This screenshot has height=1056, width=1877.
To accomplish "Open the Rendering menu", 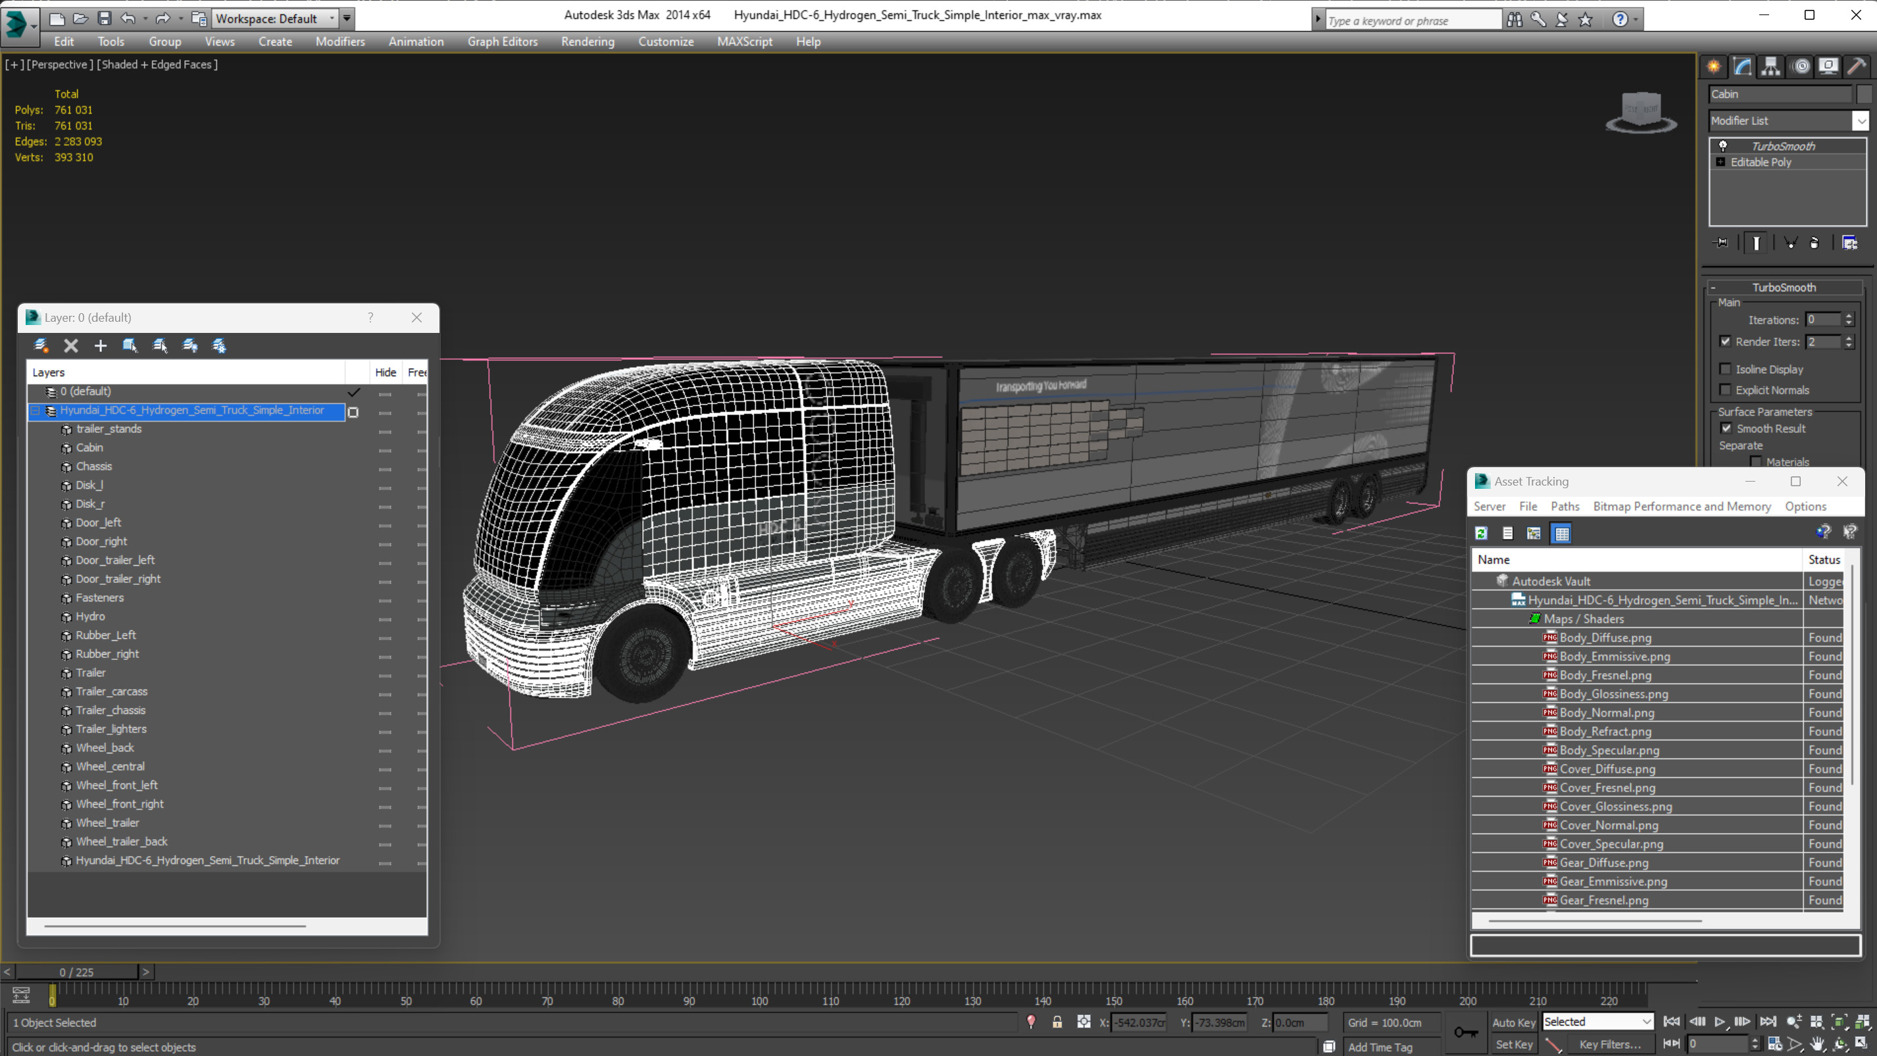I will tap(588, 41).
